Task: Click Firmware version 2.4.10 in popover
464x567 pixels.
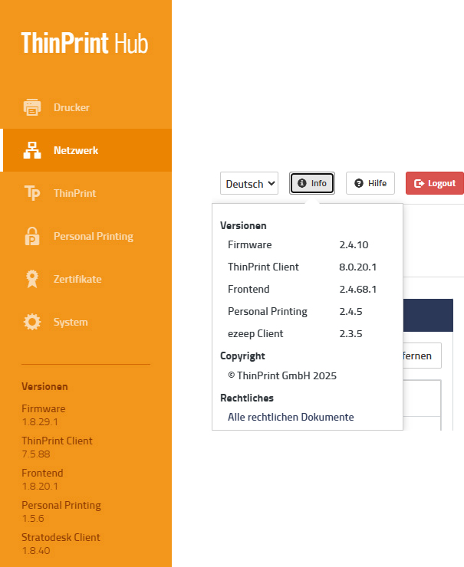Action: [x=354, y=245]
